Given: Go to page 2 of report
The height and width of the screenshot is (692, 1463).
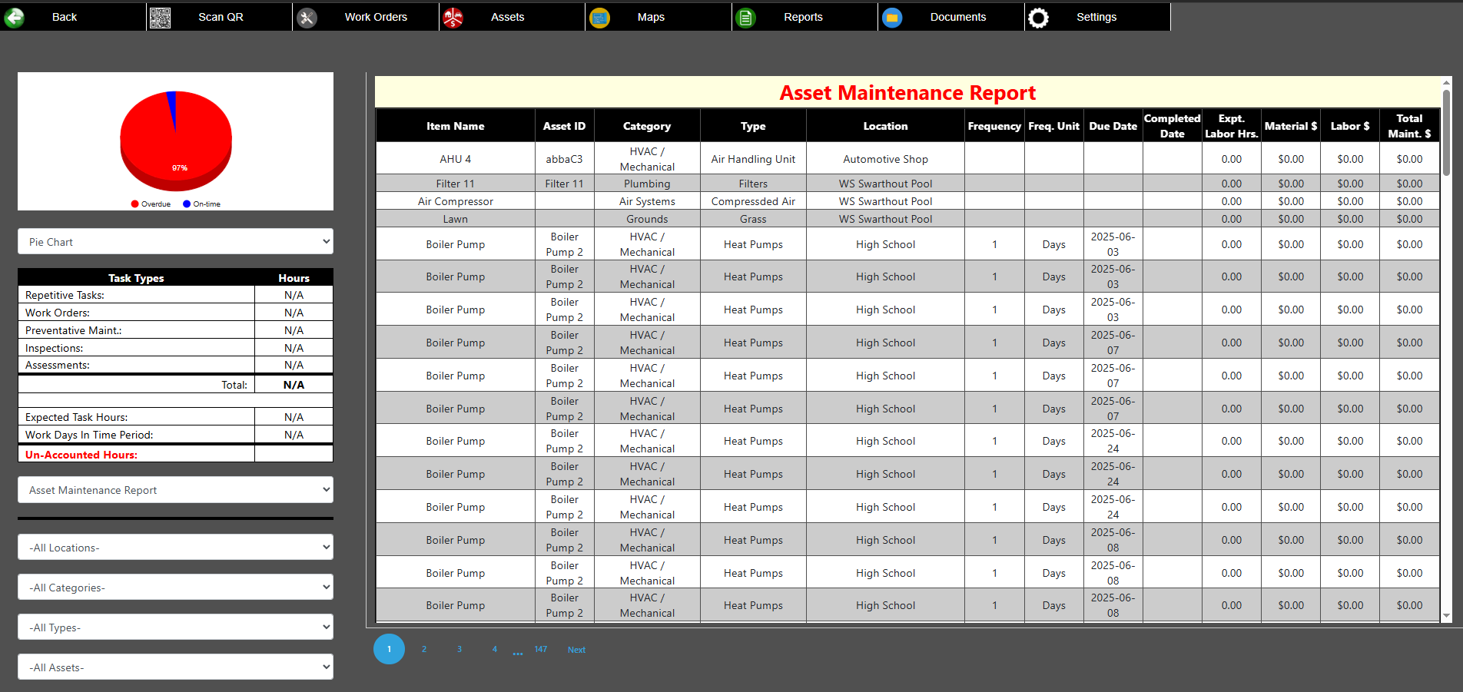Looking at the screenshot, I should tap(424, 650).
